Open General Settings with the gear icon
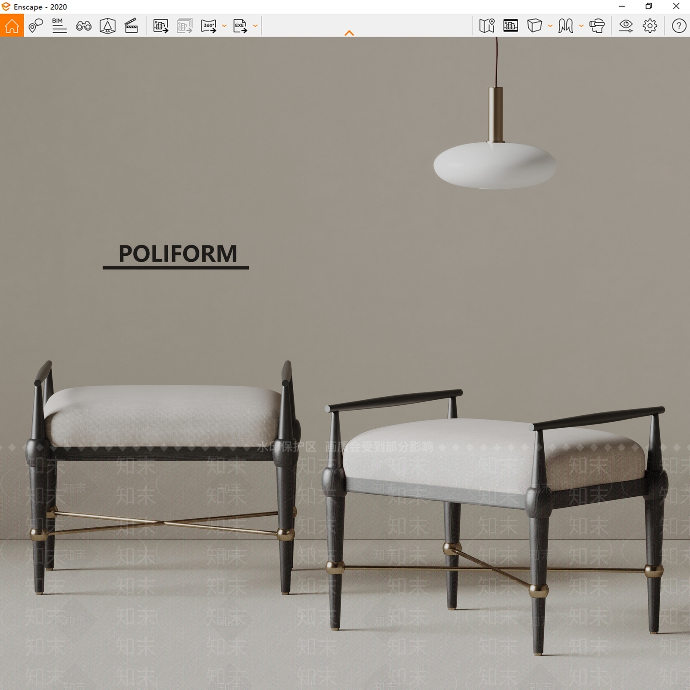 tap(650, 26)
